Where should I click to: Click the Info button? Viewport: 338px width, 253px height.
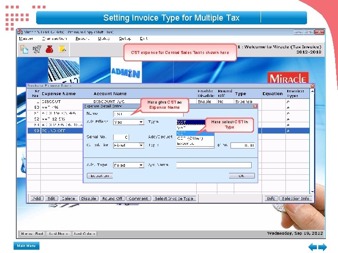pyautogui.click(x=271, y=198)
